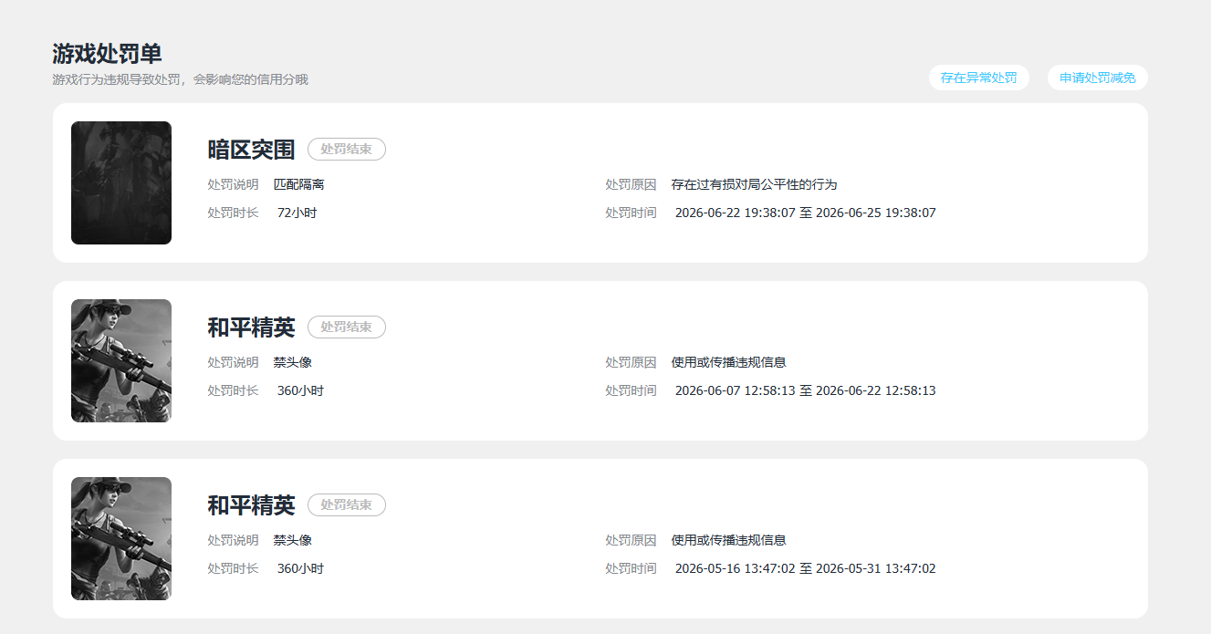1211x634 pixels.
Task: Click the 存在异常处罚 button
Action: coord(978,78)
